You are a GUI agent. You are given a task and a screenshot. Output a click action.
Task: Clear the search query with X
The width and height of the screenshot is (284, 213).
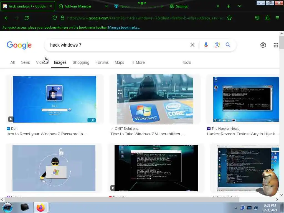coord(192,45)
